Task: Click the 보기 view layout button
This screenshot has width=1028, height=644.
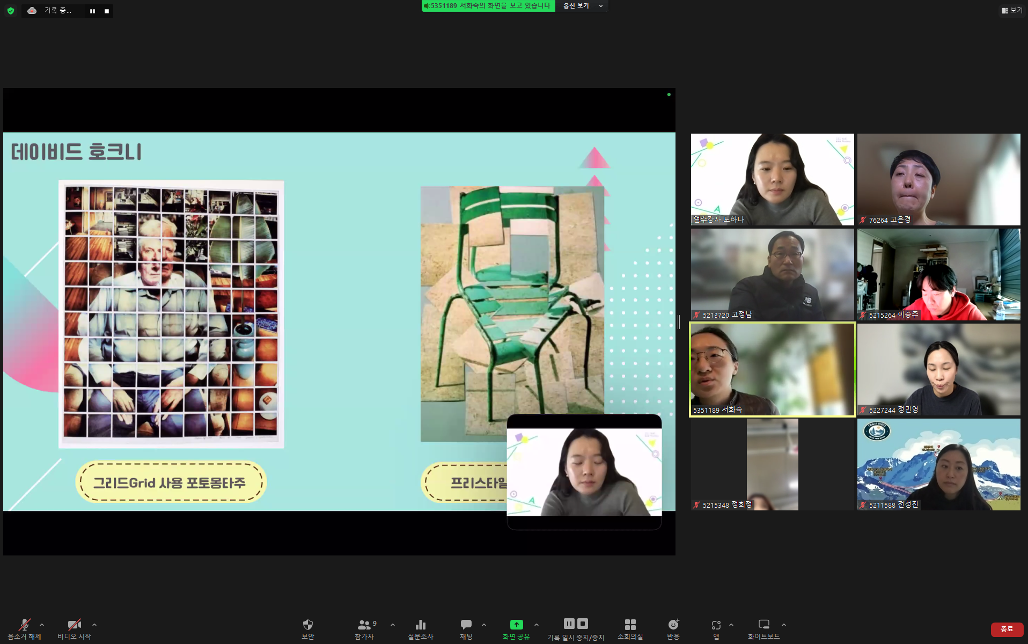Action: click(1011, 10)
